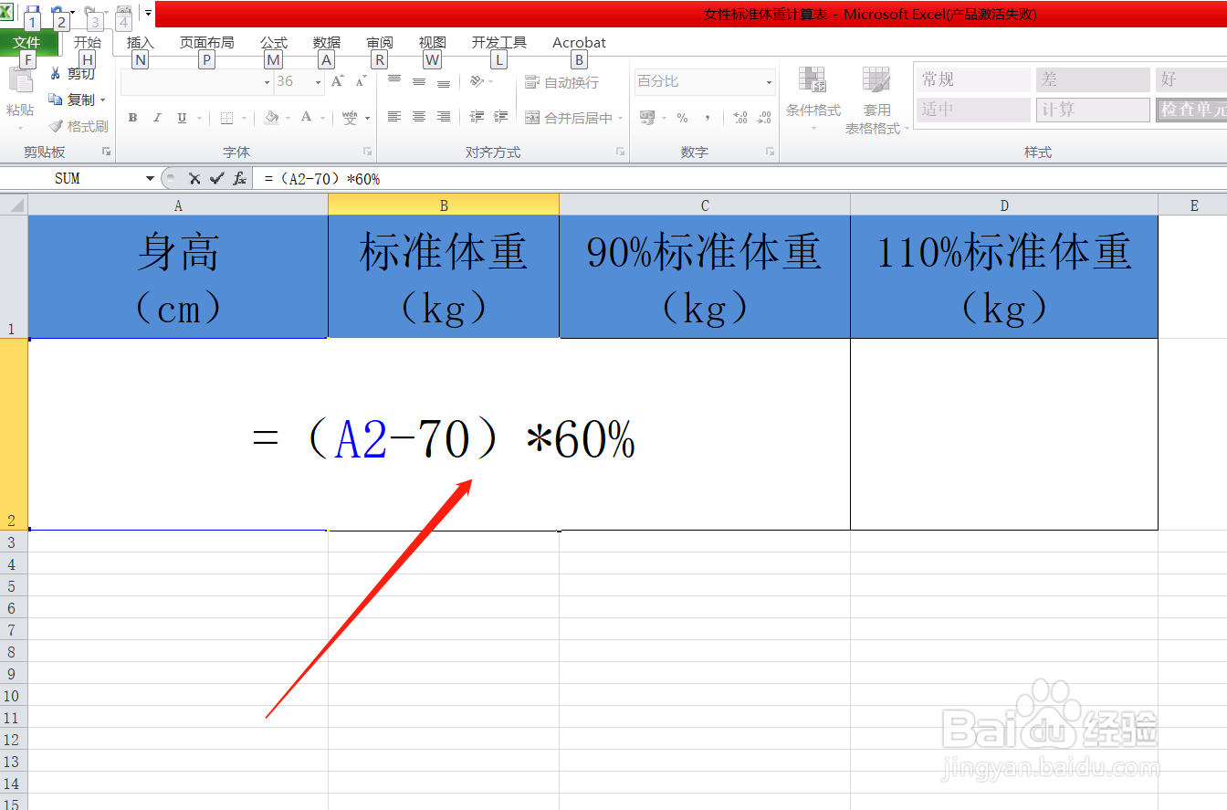Click the select-all corner of the sheet
Screen dimensions: 1227x810
coord(14,205)
